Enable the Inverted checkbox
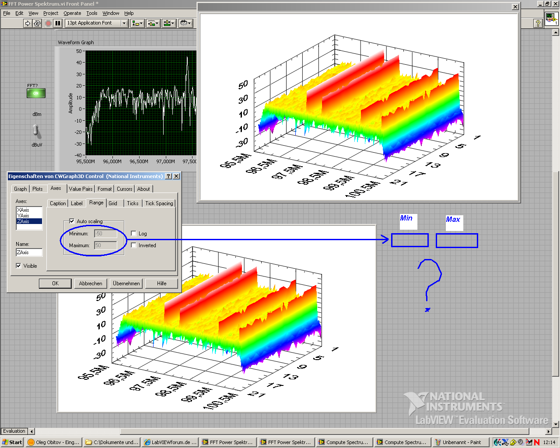The image size is (560, 448). coord(134,245)
